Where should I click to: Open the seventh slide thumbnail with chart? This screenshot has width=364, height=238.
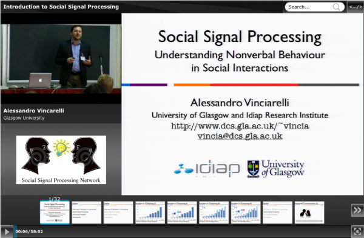pyautogui.click(x=246, y=212)
